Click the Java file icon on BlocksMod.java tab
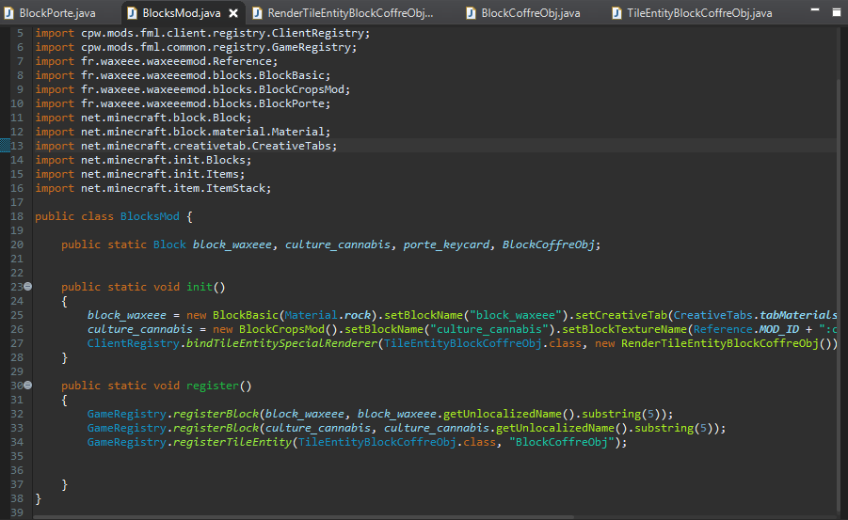Viewport: 848px width, 520px height. pos(130,13)
